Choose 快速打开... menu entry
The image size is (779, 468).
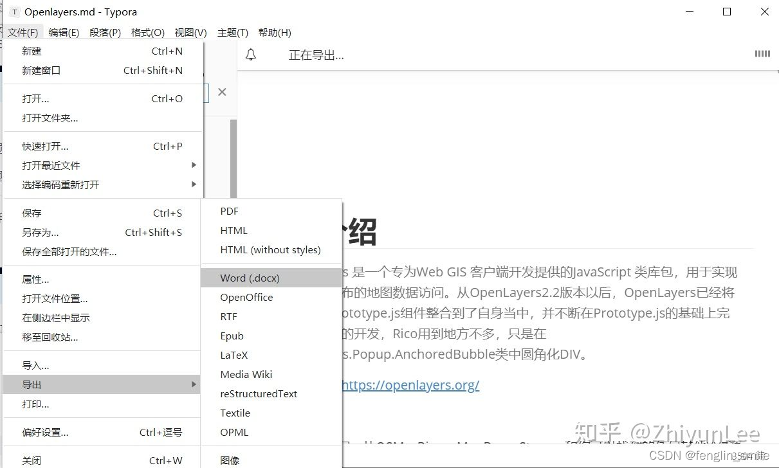103,146
